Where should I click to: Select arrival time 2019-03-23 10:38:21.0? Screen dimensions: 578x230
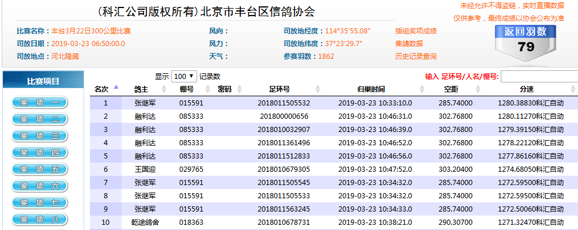375,223
